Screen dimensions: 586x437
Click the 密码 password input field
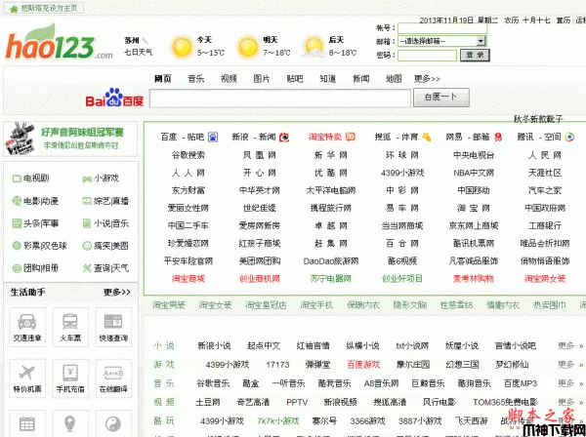[427, 56]
